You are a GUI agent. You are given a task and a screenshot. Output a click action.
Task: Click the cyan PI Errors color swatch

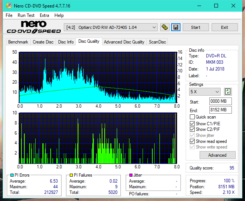(x=12, y=175)
